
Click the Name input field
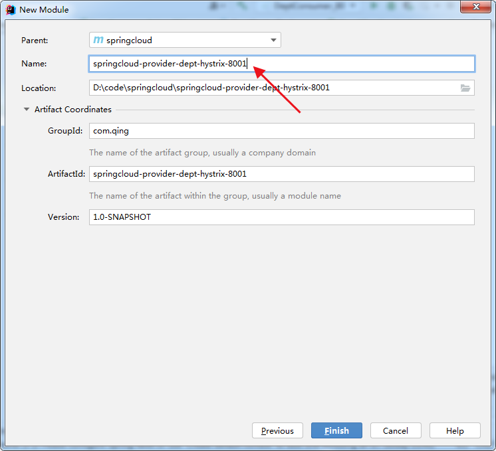[x=282, y=64]
